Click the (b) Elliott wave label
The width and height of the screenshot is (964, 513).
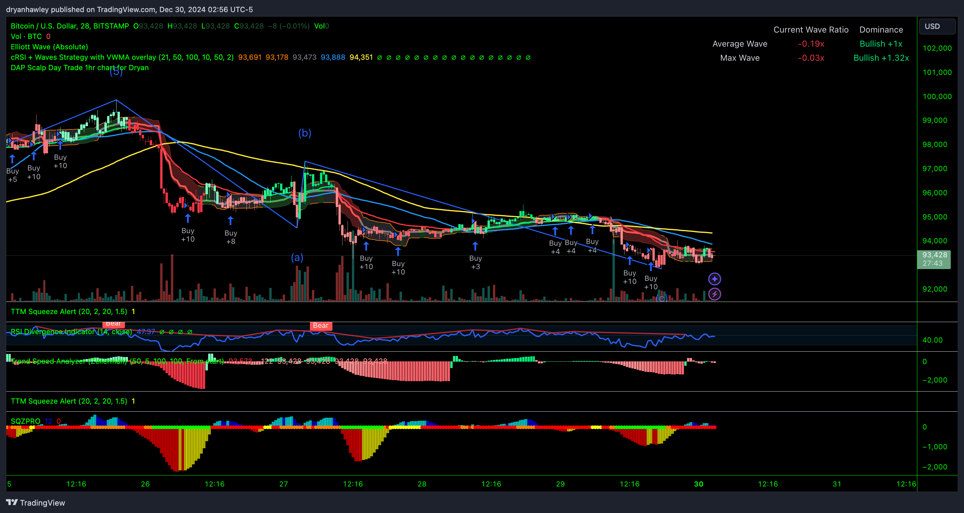point(305,133)
